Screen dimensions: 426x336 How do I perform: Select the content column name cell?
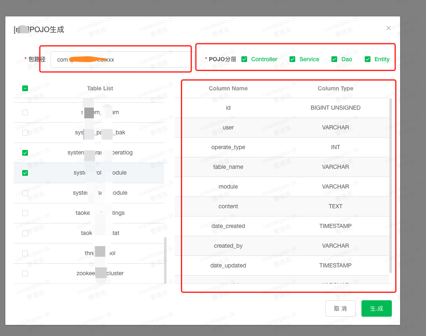(228, 206)
